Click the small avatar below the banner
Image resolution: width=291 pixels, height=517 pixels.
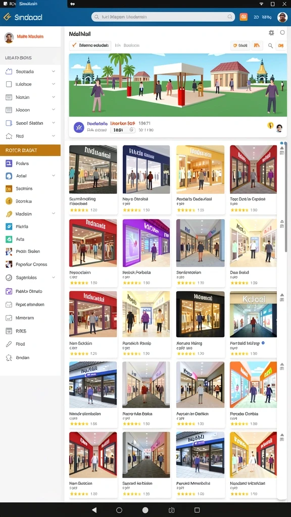[279, 128]
